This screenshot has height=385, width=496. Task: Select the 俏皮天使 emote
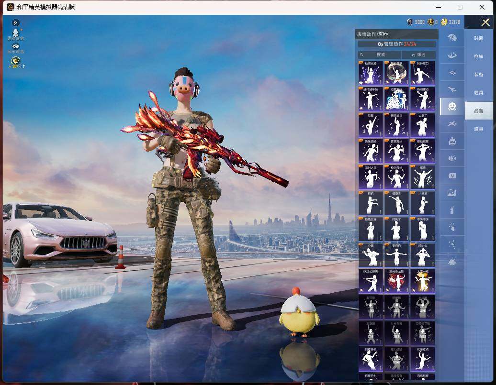tap(371, 359)
